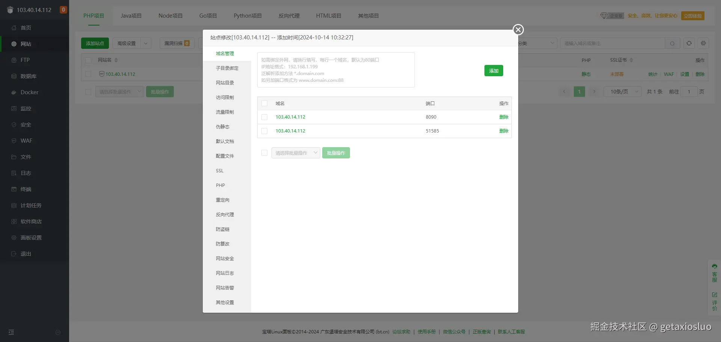Click the globe icon for Websites

pyautogui.click(x=14, y=44)
